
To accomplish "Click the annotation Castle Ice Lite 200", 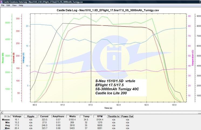I will [x=111, y=93].
